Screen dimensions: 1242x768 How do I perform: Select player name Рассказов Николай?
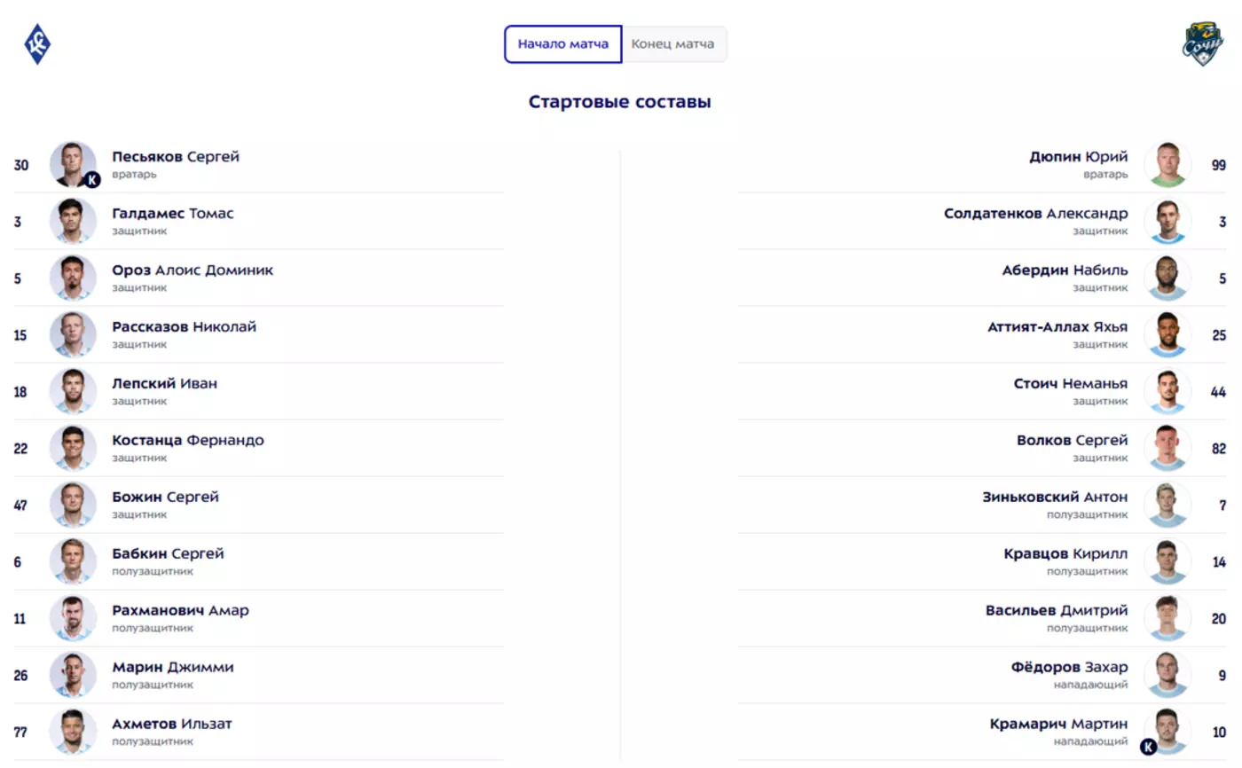(184, 327)
